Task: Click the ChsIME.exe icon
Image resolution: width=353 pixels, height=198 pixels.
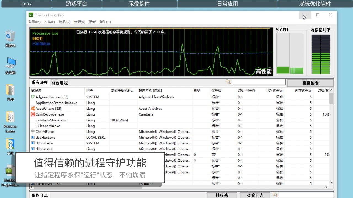Action: [33, 131]
